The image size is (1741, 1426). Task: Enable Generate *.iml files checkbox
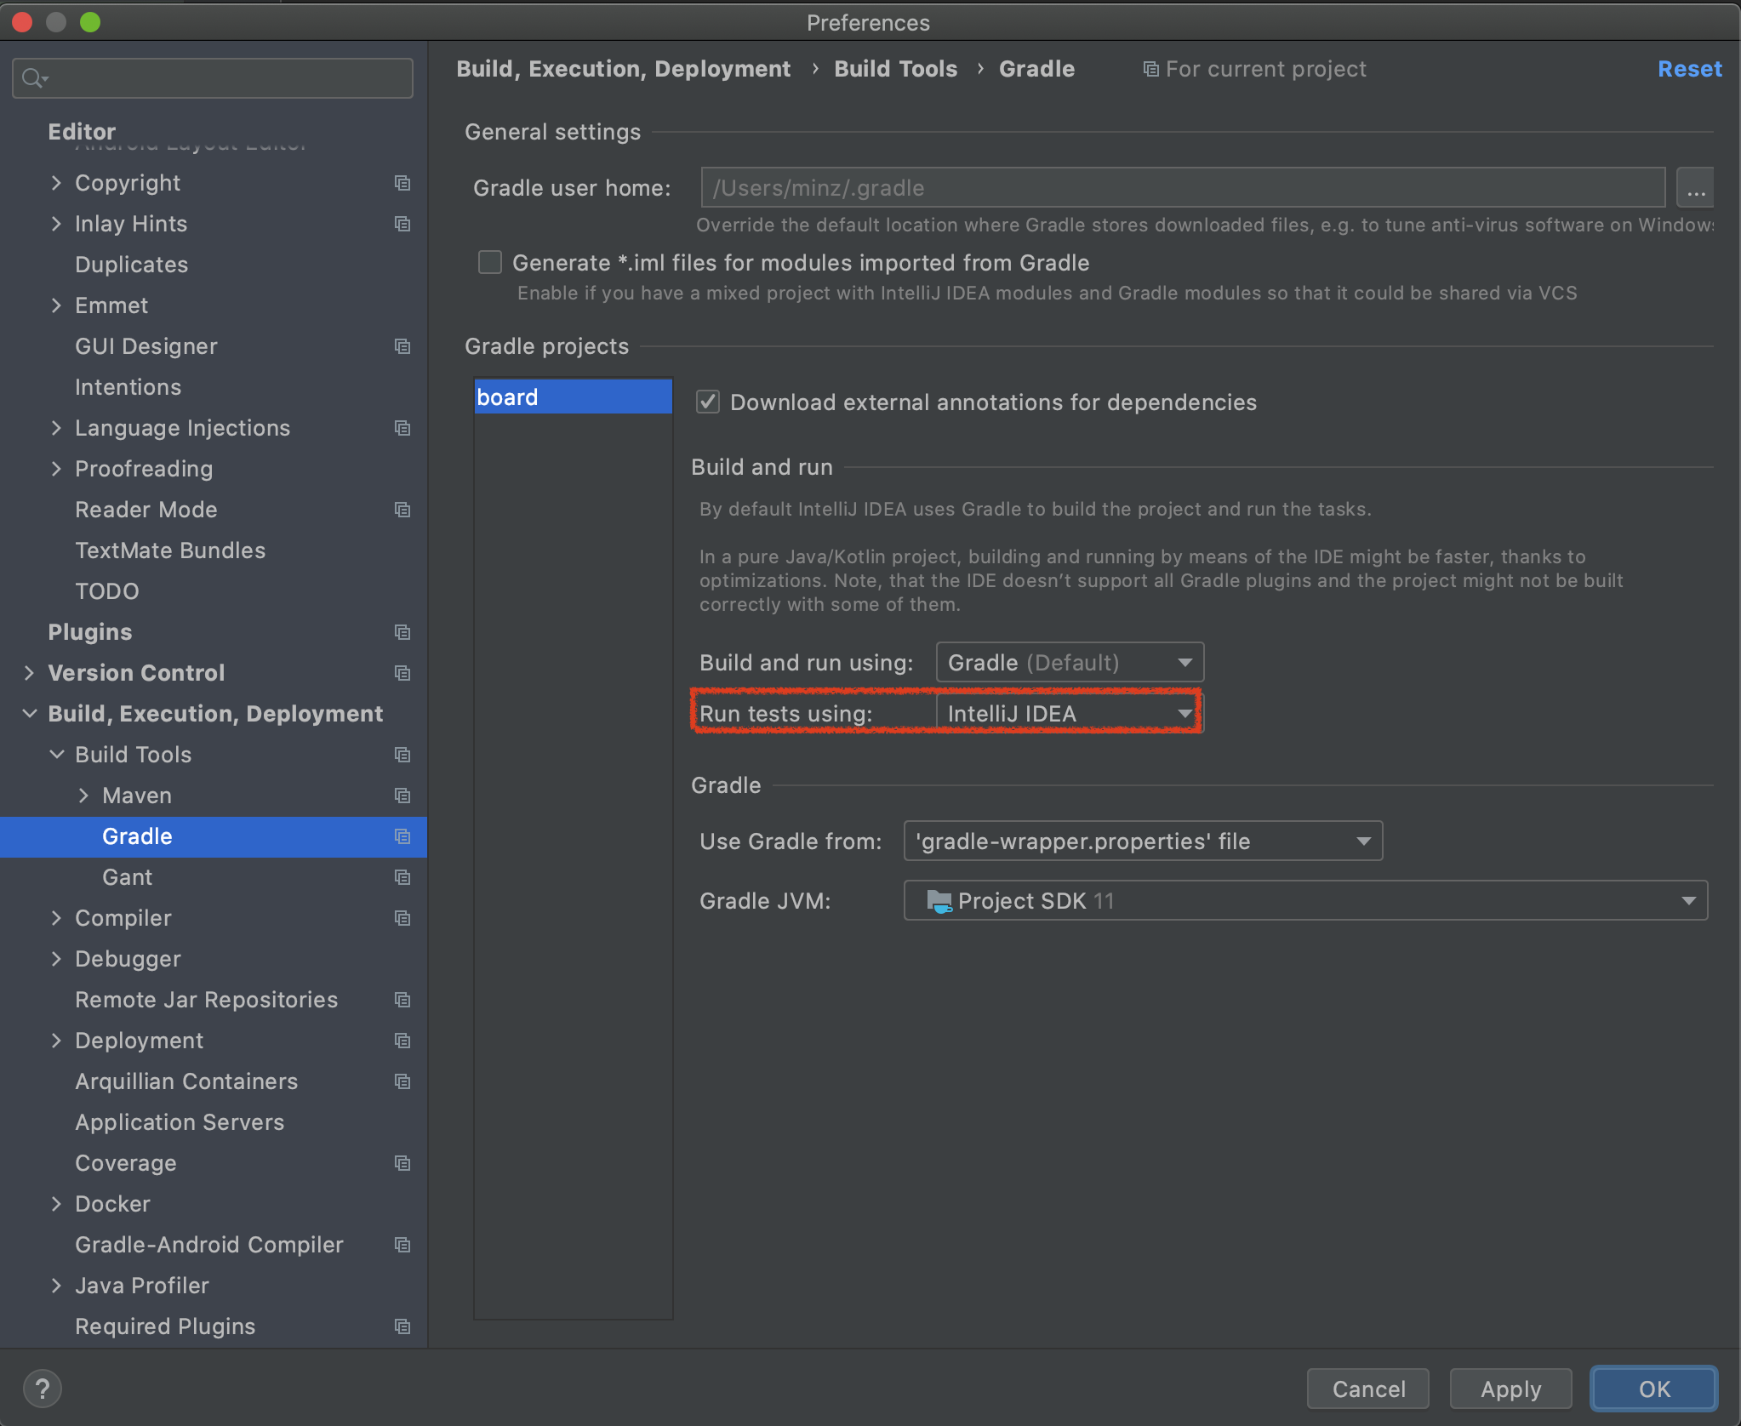point(490,262)
